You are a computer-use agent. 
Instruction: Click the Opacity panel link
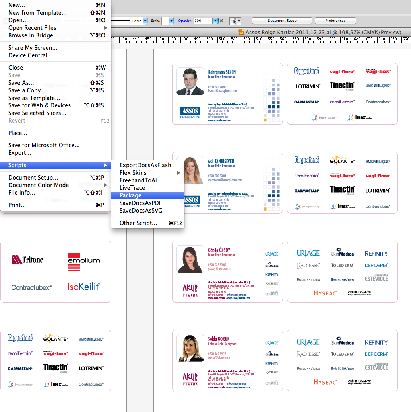pos(185,20)
